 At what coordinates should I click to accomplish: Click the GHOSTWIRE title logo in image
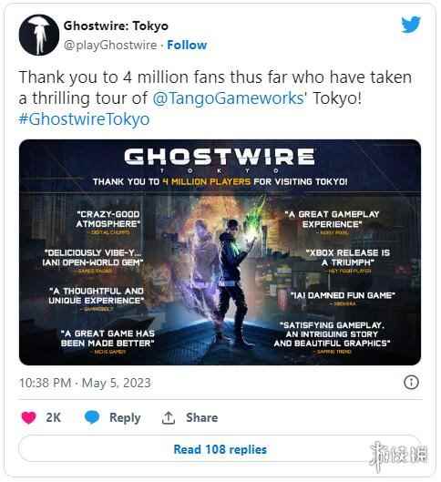220,157
